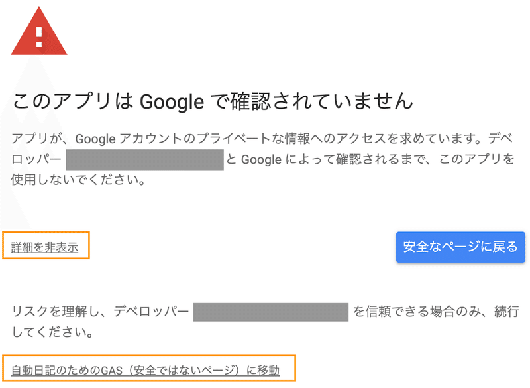This screenshot has width=530, height=388.
Task: Click the text してください。 below risk notice
Action: coord(53,332)
